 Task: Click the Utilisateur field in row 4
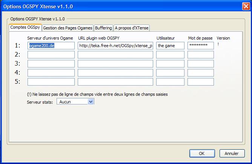(x=170, y=73)
